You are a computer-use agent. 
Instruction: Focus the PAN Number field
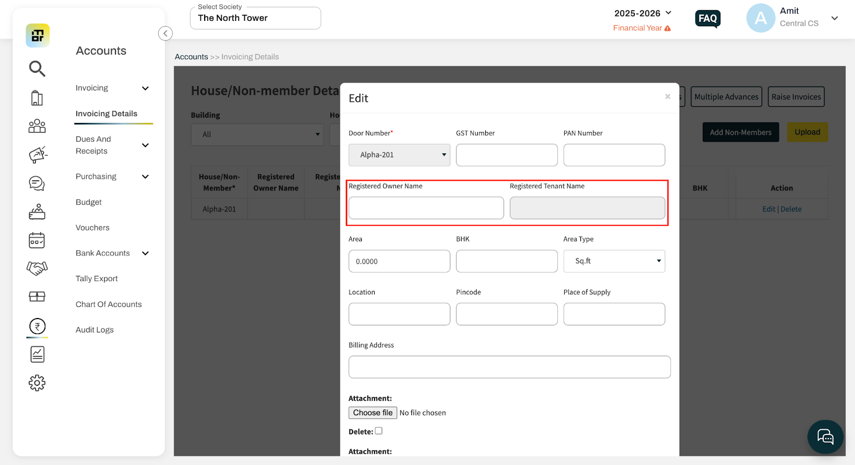point(614,155)
